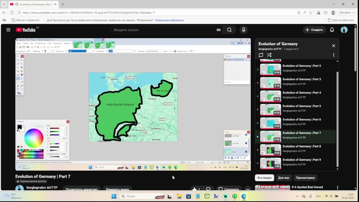Open the Windows Start menu

(114, 196)
